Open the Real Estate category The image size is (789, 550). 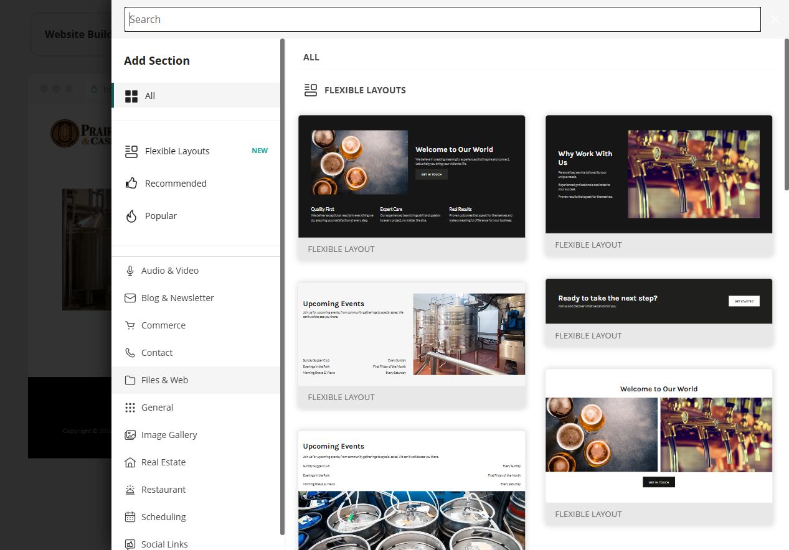pyautogui.click(x=196, y=462)
